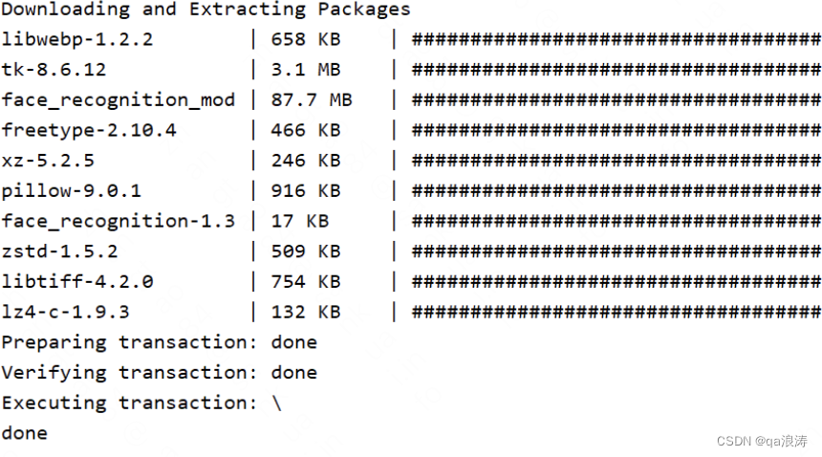
Task: Click the tk-8.6.12 package name
Action: coord(54,70)
